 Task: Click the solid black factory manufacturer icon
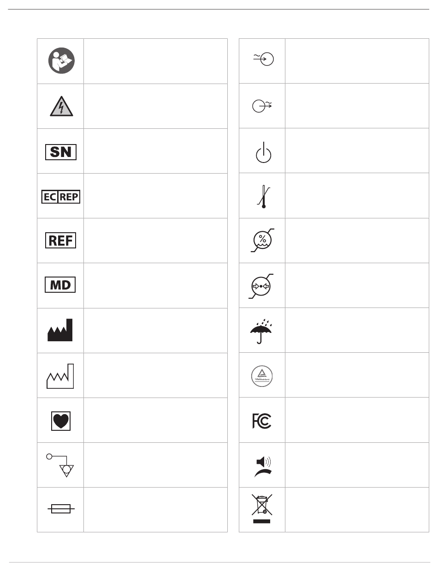click(60, 330)
